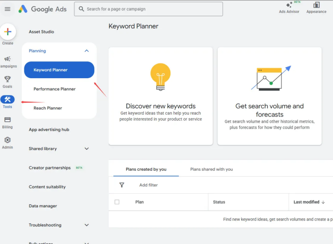333x244 pixels.
Task: Open the Appearance settings icon
Action: pos(315,7)
